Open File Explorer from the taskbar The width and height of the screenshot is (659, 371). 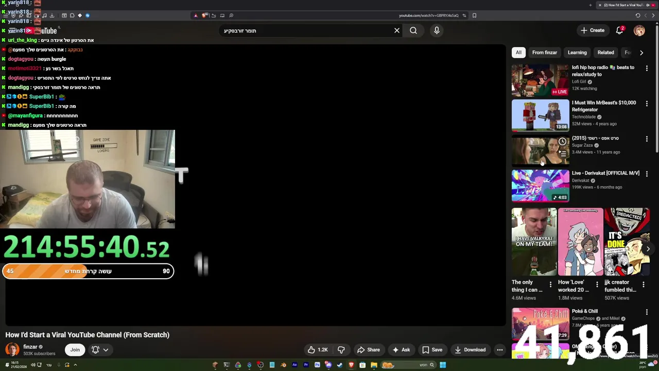coord(374,365)
